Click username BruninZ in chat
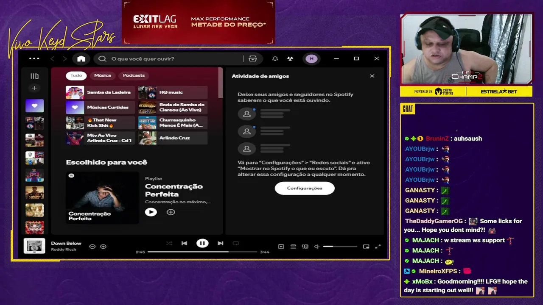Image resolution: width=543 pixels, height=305 pixels. coord(437,139)
